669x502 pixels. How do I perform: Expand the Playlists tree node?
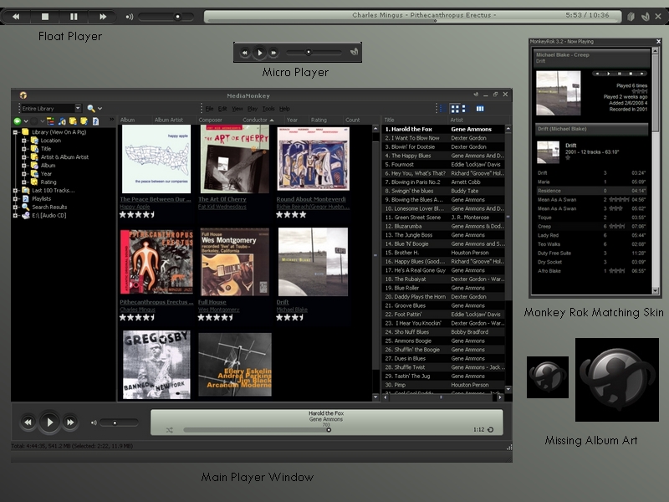point(15,199)
